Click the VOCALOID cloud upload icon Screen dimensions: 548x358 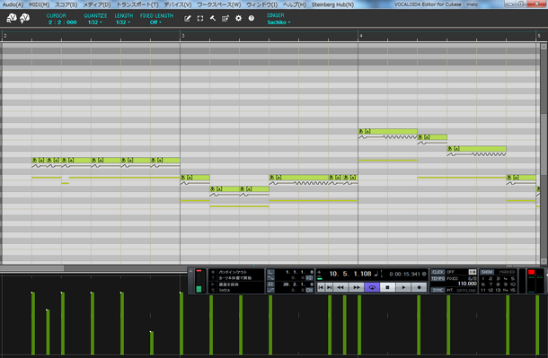pyautogui.click(x=25, y=18)
